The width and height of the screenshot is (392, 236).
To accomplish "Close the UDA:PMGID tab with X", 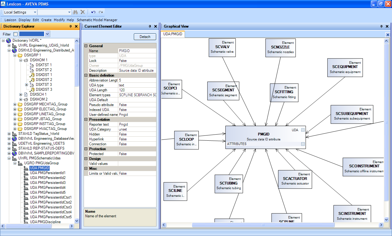I will 388,35.
